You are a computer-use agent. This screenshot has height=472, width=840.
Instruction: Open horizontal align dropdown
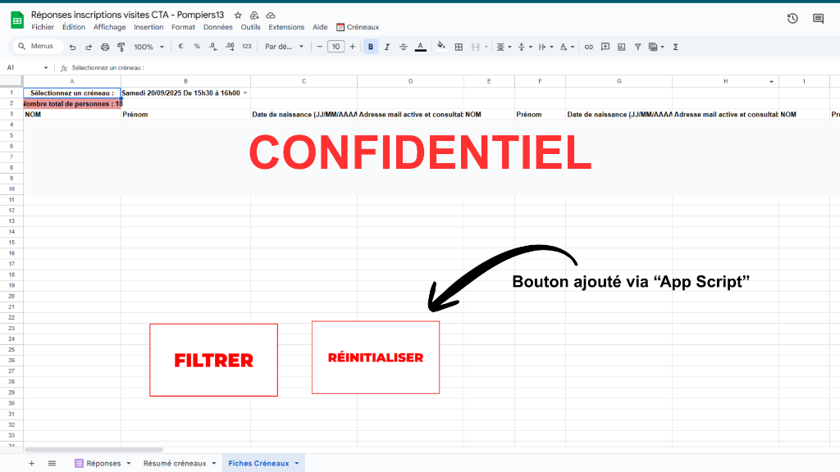504,47
